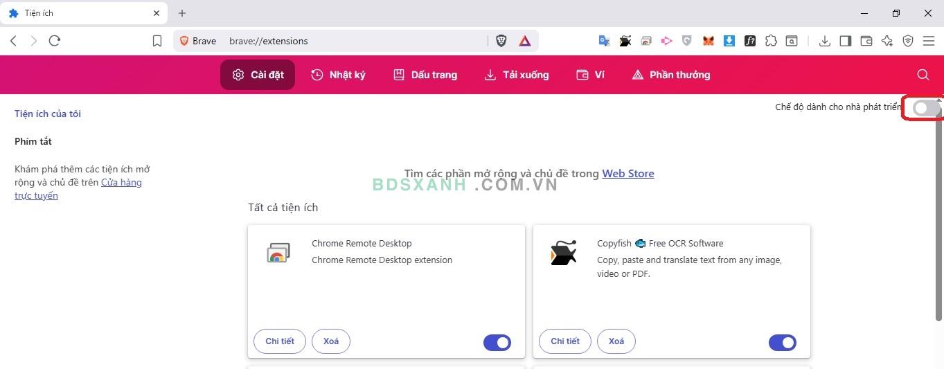Image resolution: width=944 pixels, height=369 pixels.
Task: Open the Cài đặt tab
Action: click(x=258, y=75)
